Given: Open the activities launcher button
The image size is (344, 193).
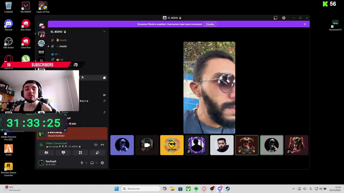Looking at the screenshot, I should click(80, 153).
